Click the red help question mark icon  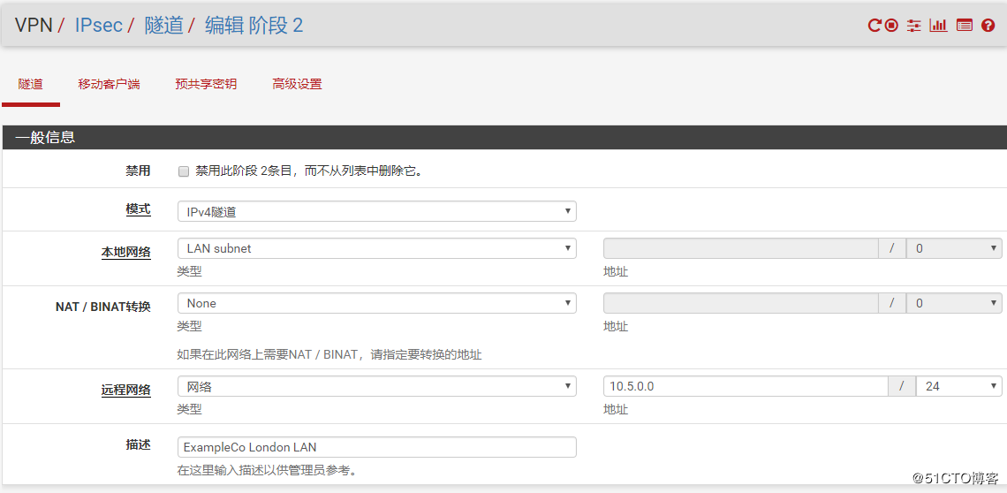[988, 26]
